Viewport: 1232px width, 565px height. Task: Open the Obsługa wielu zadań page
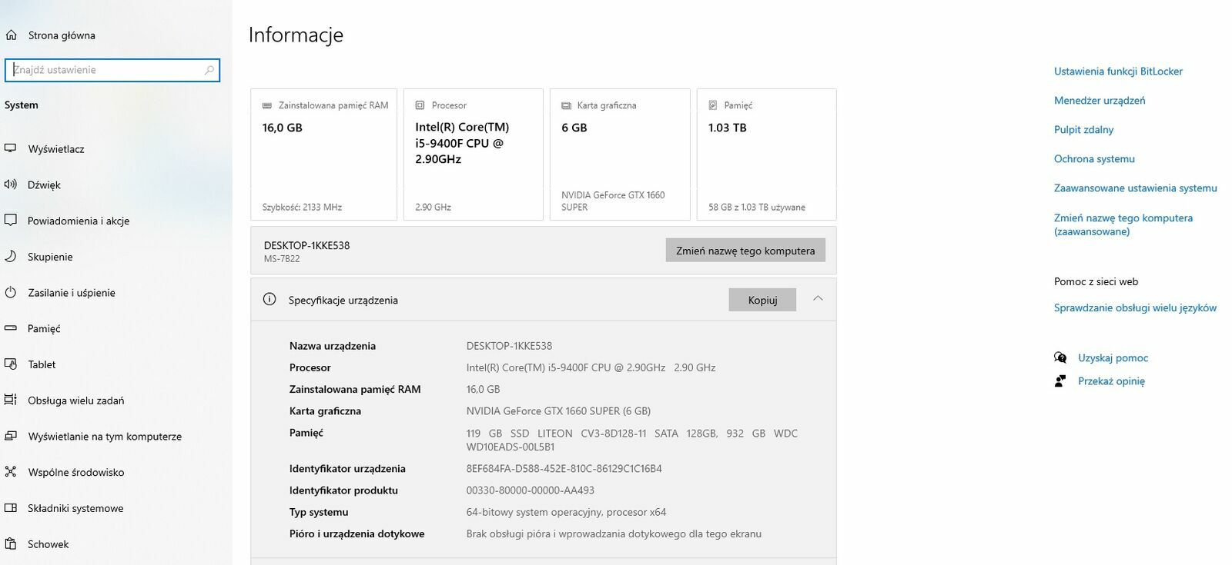click(75, 400)
